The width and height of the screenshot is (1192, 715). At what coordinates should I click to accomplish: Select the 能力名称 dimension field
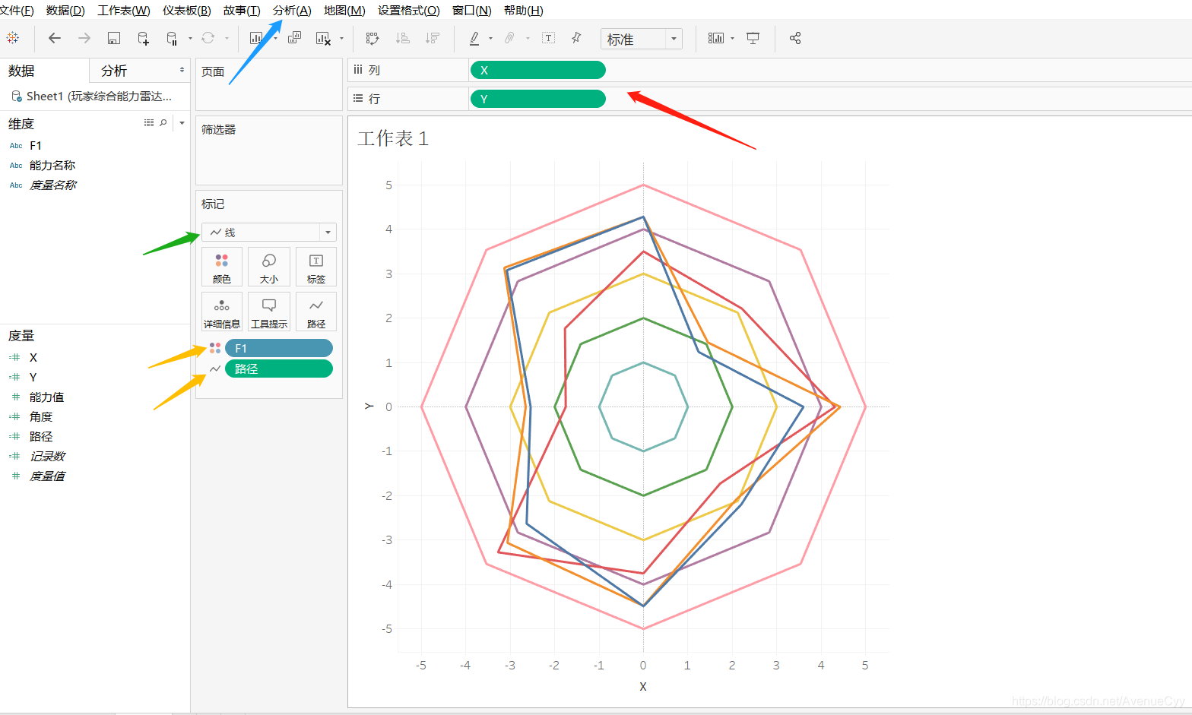coord(52,165)
